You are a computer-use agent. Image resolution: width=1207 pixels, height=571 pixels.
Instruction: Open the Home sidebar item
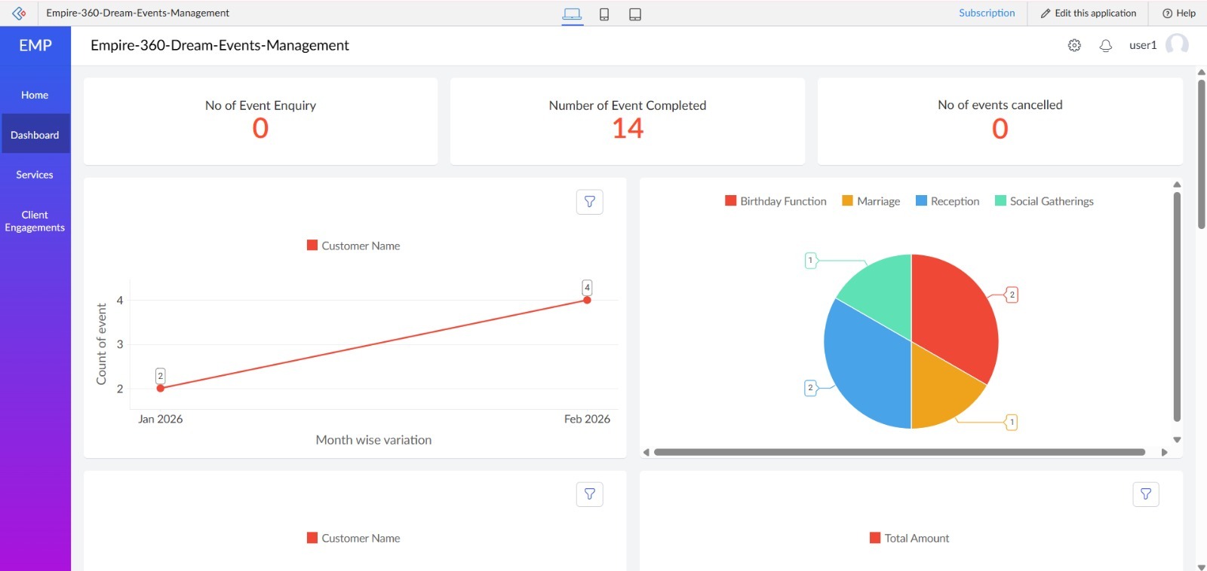point(35,95)
